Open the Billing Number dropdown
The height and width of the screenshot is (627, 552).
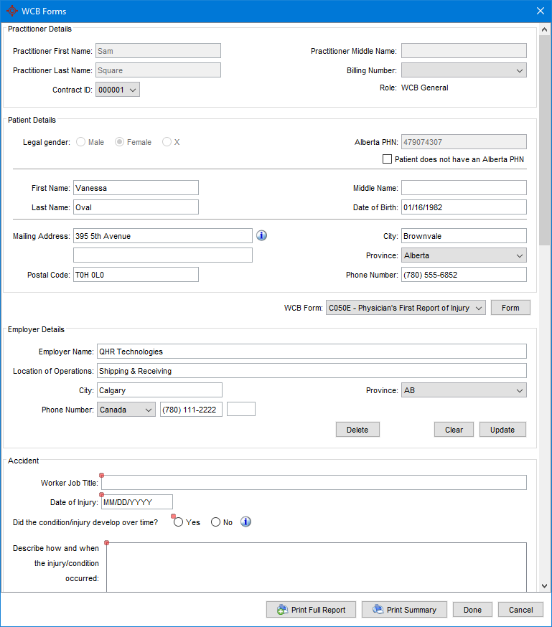(x=520, y=70)
